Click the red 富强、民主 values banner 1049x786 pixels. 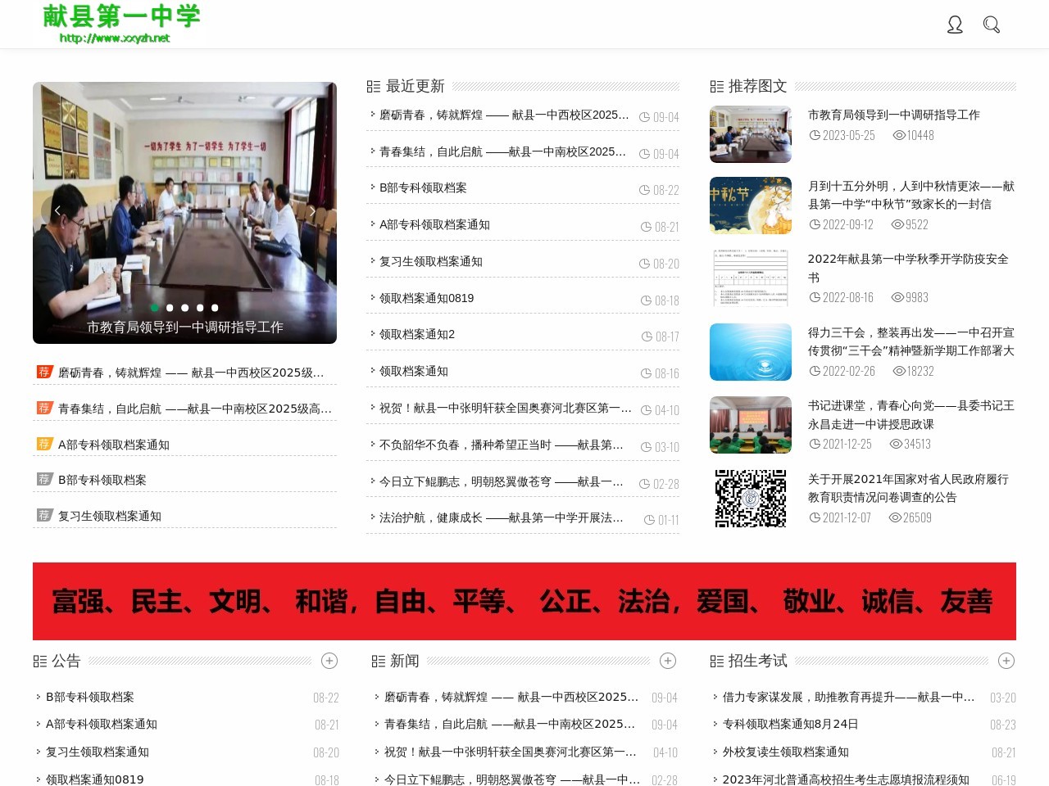pyautogui.click(x=524, y=601)
